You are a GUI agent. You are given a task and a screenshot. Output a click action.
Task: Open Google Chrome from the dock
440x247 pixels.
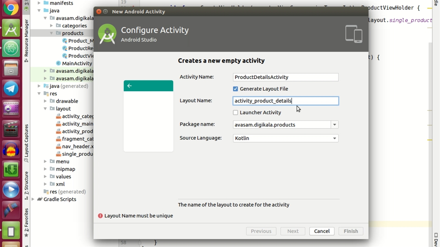point(11,8)
